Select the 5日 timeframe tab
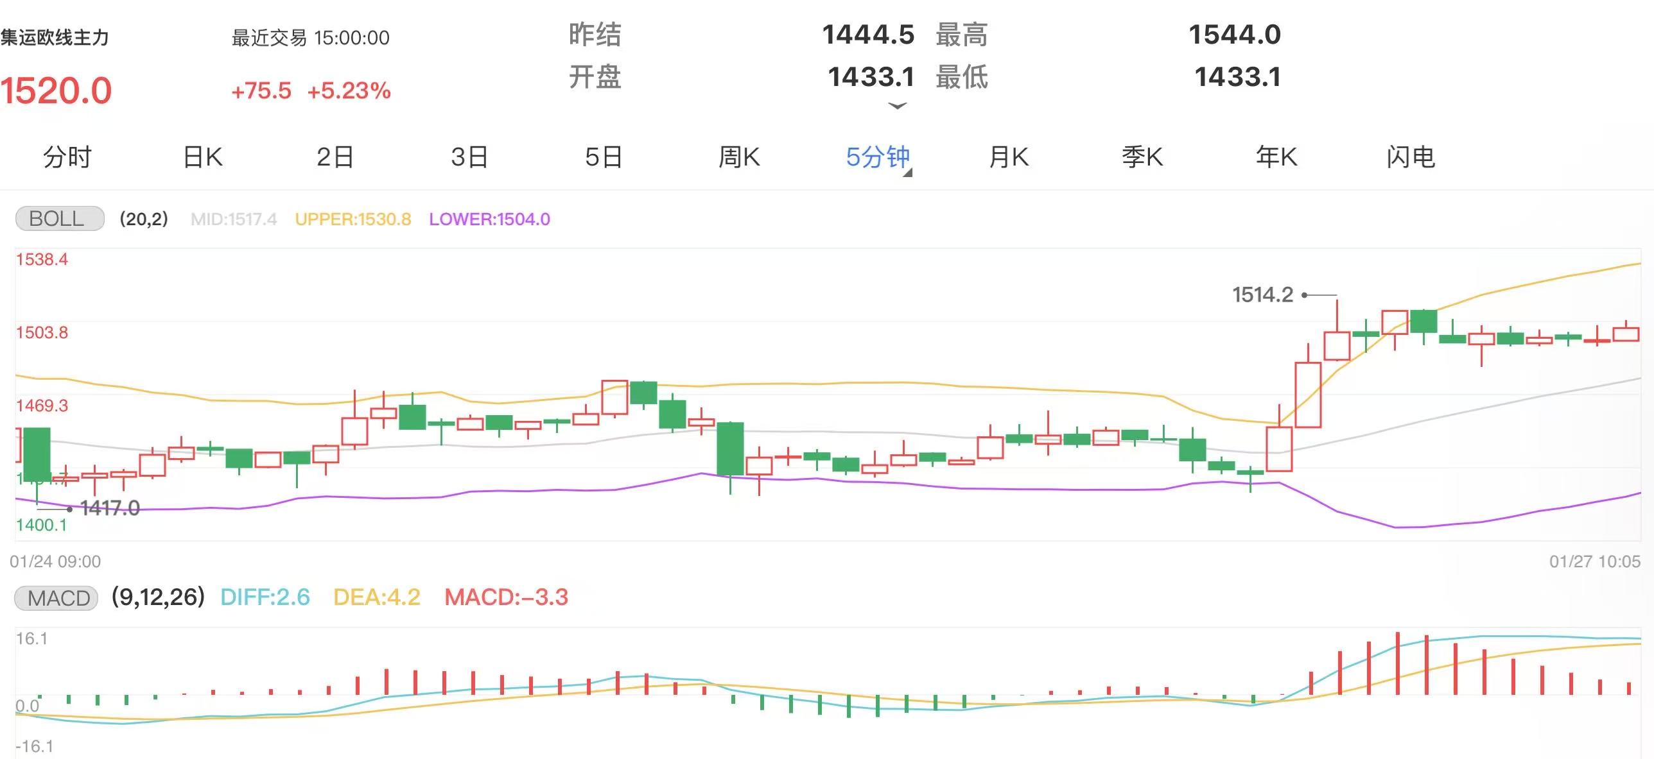Viewport: 1654px width, 759px height. 604,157
